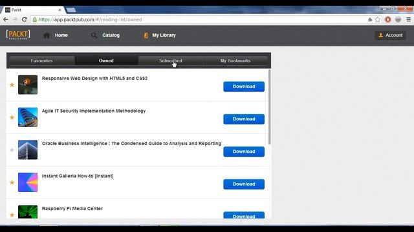The image size is (414, 232).
Task: Open title Responsive Web Design with HTML5 and CSS3
Action: click(x=94, y=79)
